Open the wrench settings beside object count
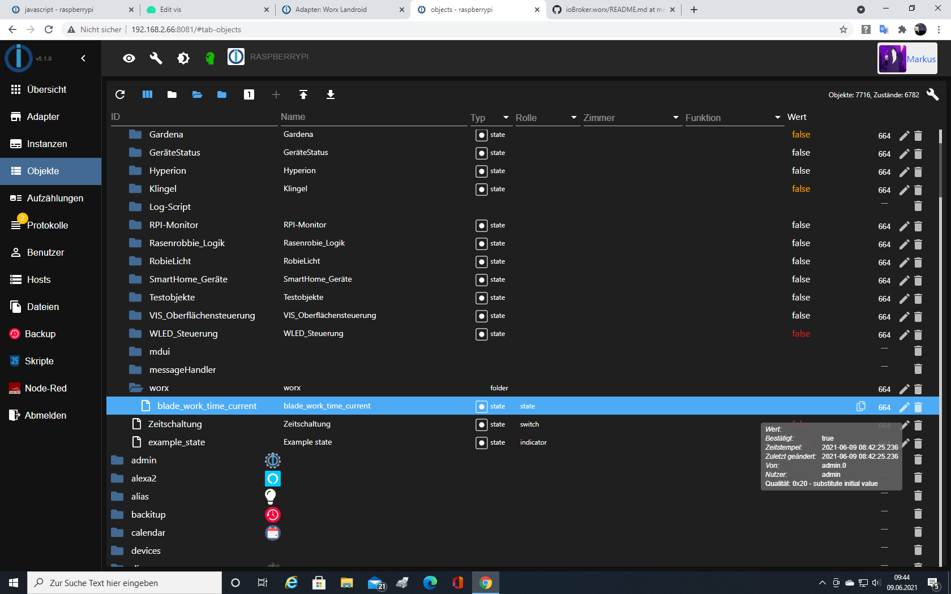951x594 pixels. point(932,94)
